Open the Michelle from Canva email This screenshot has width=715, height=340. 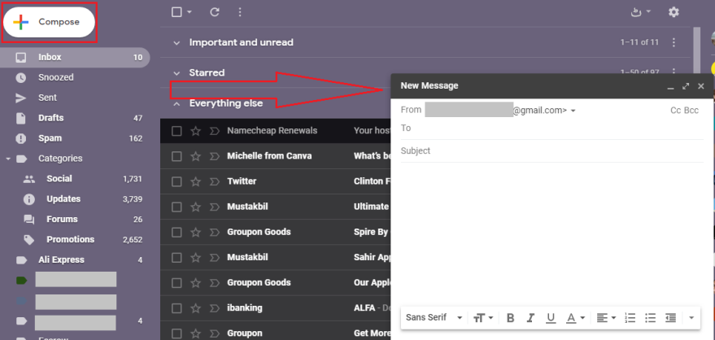276,156
